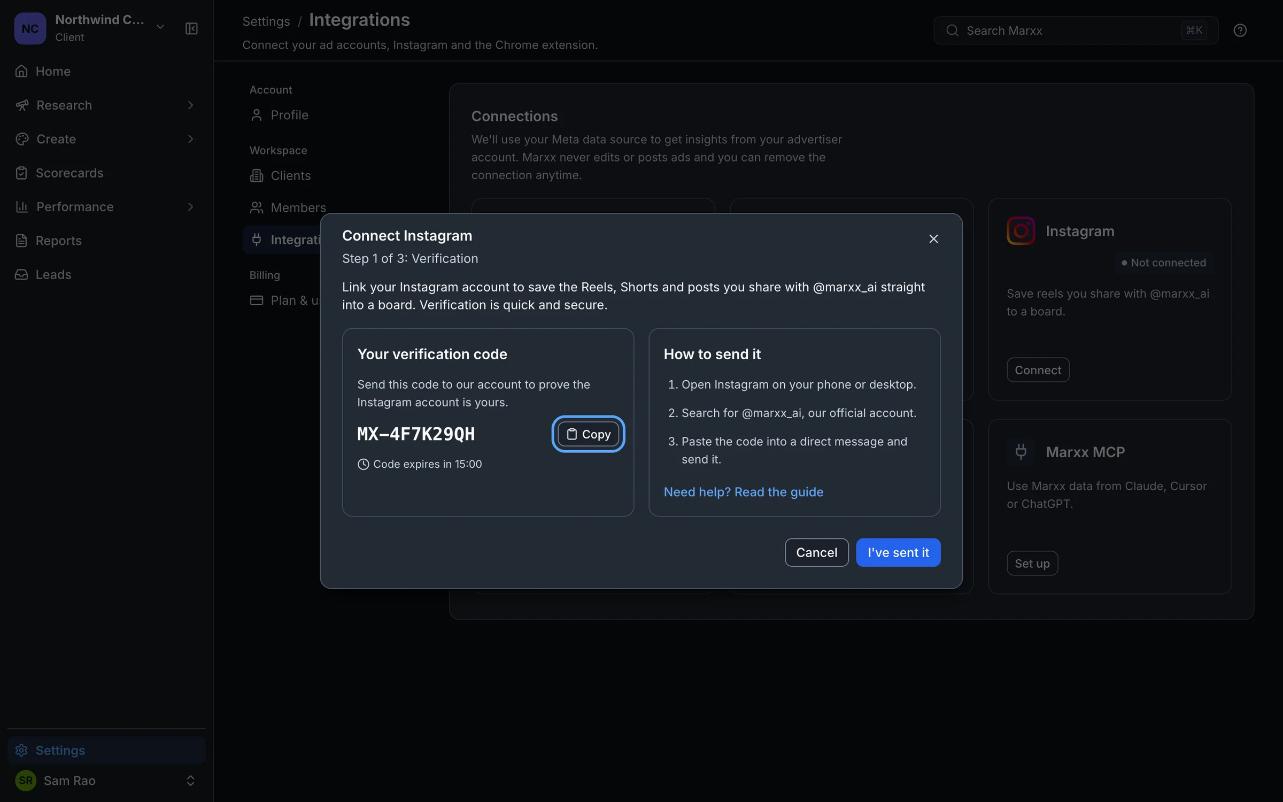This screenshot has width=1283, height=802.
Task: Expand the Performance section chevron
Action: pos(191,206)
